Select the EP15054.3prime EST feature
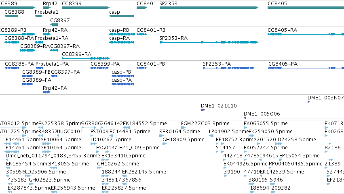The image size is (344, 194). [306, 160]
